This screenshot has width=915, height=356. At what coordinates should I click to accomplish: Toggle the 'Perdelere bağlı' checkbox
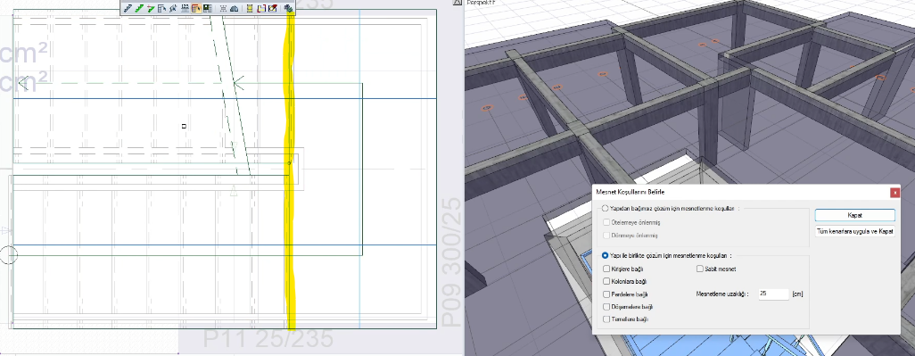(607, 294)
